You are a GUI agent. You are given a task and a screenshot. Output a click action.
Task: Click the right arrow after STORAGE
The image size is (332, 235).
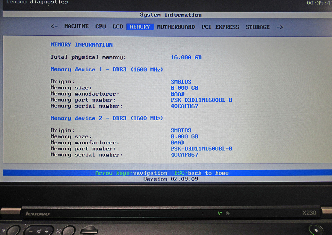click(280, 27)
